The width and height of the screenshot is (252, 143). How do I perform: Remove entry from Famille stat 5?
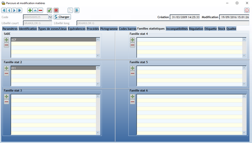(132, 73)
